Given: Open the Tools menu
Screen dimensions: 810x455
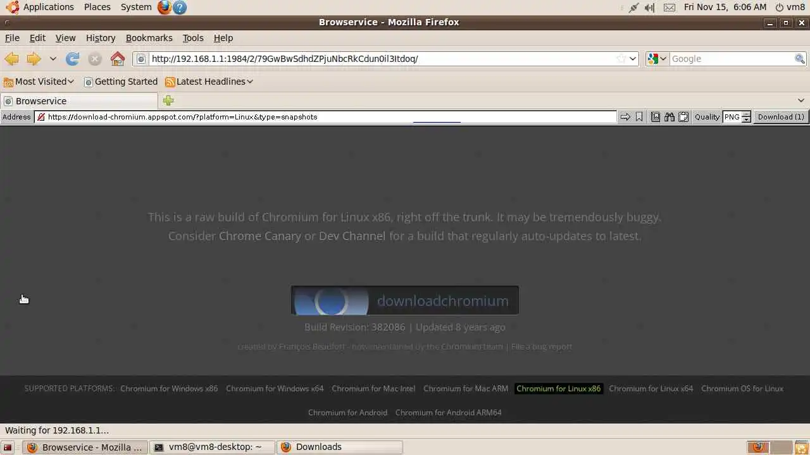Looking at the screenshot, I should [x=193, y=38].
